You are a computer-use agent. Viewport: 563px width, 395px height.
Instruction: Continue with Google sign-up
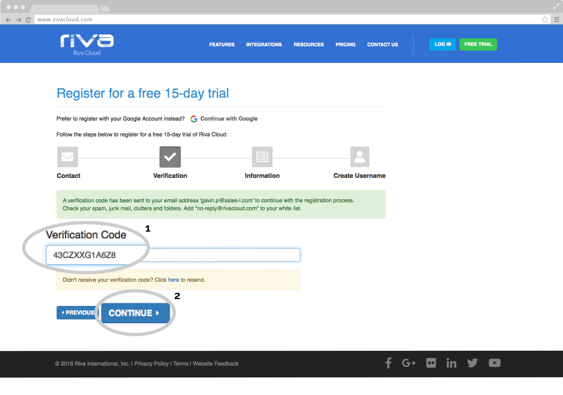pyautogui.click(x=224, y=119)
